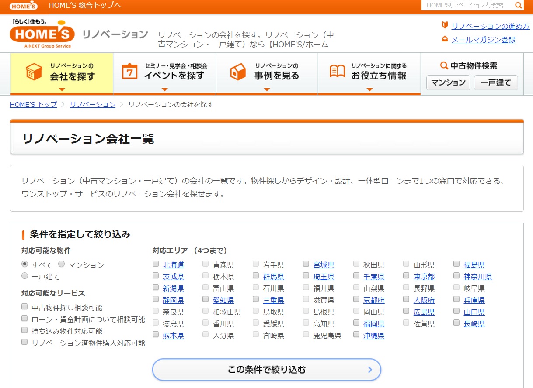Click the HOME'S logo in header

tap(42, 34)
